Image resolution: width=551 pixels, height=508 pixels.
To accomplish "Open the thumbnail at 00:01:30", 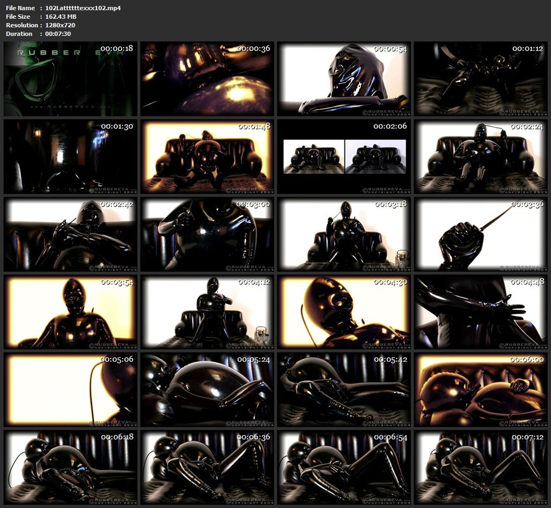I will (x=71, y=157).
